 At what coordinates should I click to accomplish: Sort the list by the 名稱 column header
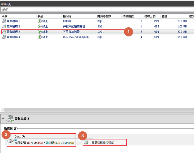5,16
